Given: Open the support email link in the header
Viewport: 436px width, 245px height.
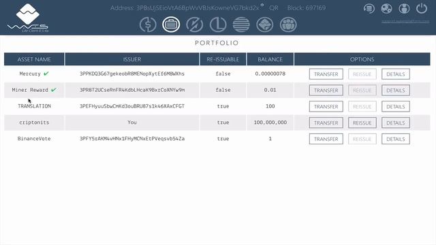Looking at the screenshot, I should [x=405, y=21].
